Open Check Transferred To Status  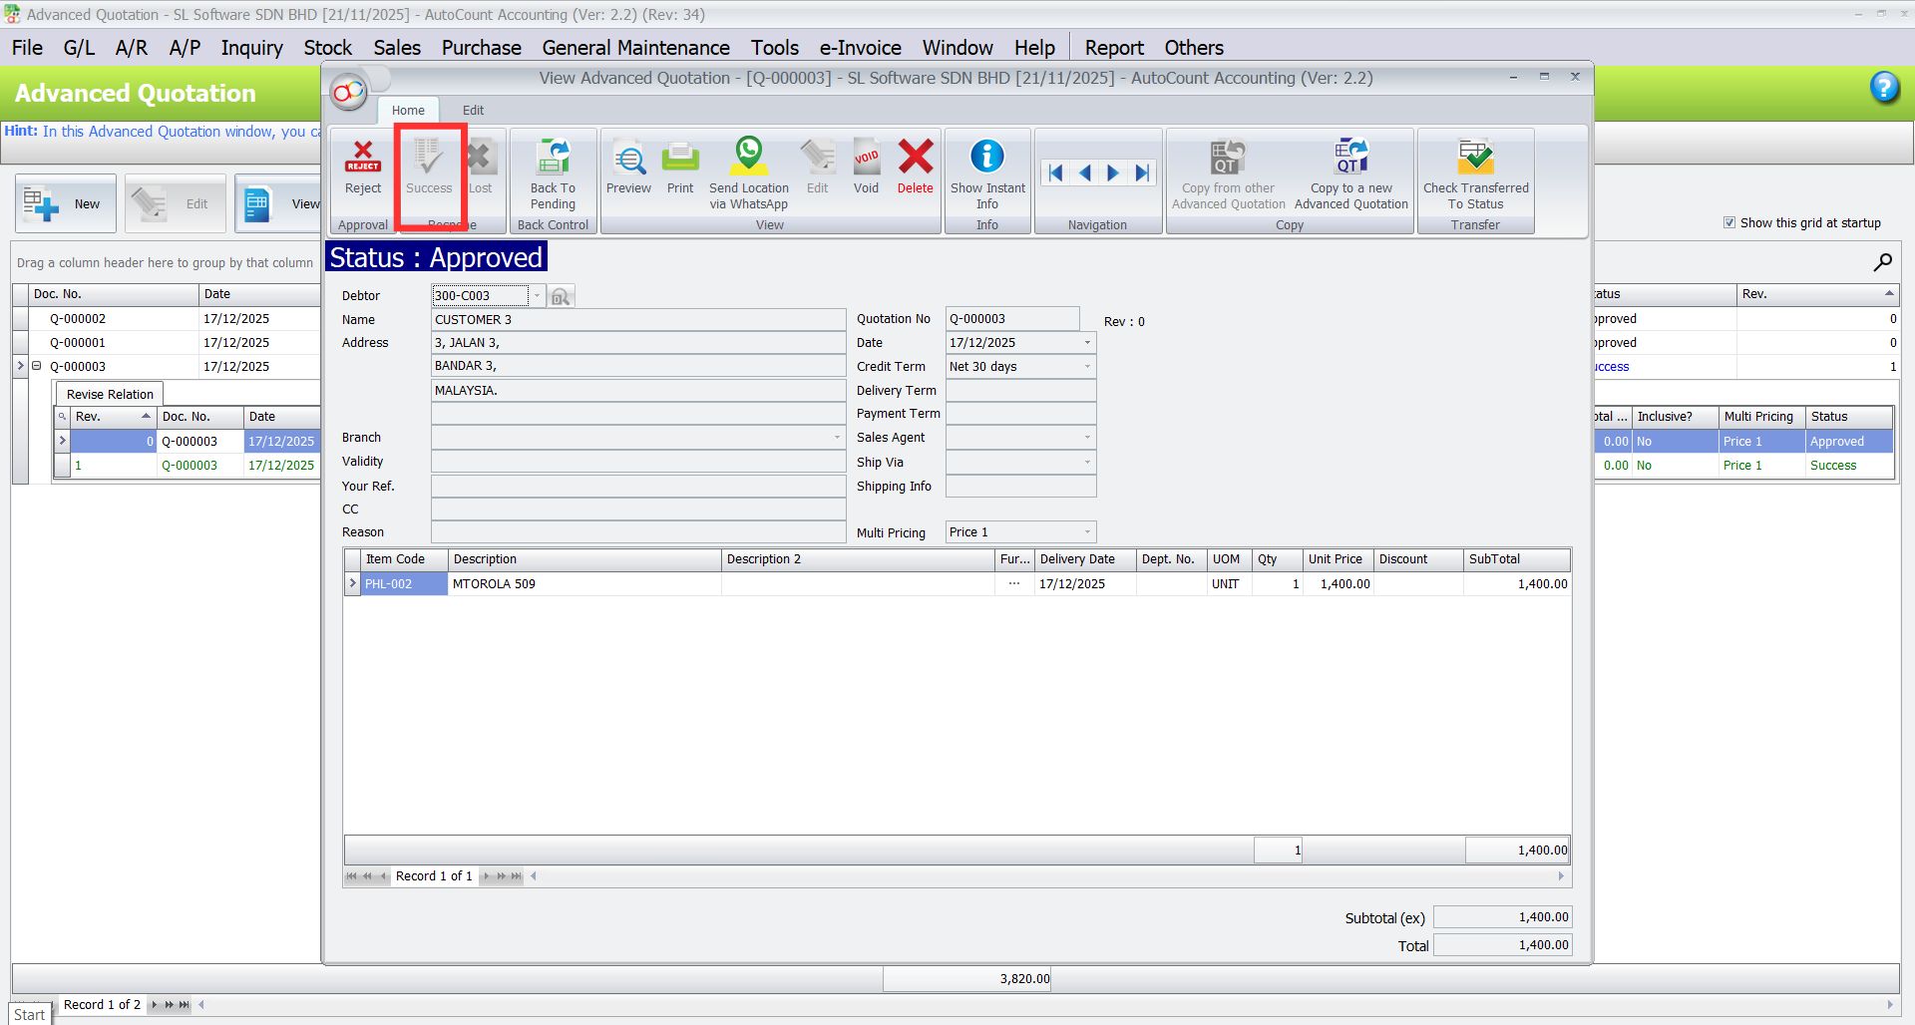1475,170
